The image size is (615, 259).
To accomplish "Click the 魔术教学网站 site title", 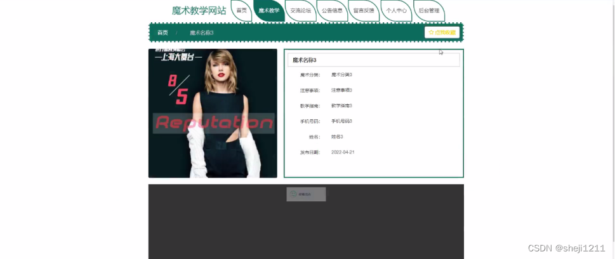I will point(199,11).
